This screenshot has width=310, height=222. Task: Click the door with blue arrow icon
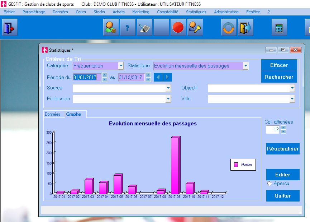[x=246, y=28]
